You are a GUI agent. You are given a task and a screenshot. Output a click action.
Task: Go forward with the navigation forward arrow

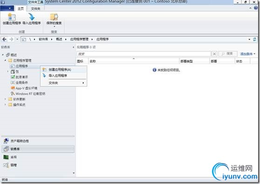[11, 39]
